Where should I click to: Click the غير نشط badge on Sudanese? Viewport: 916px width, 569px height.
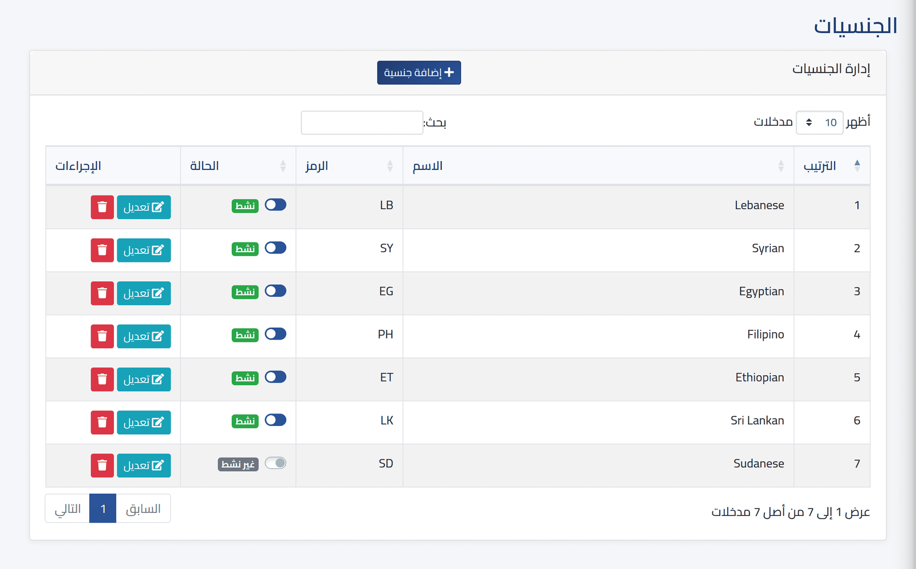click(238, 464)
